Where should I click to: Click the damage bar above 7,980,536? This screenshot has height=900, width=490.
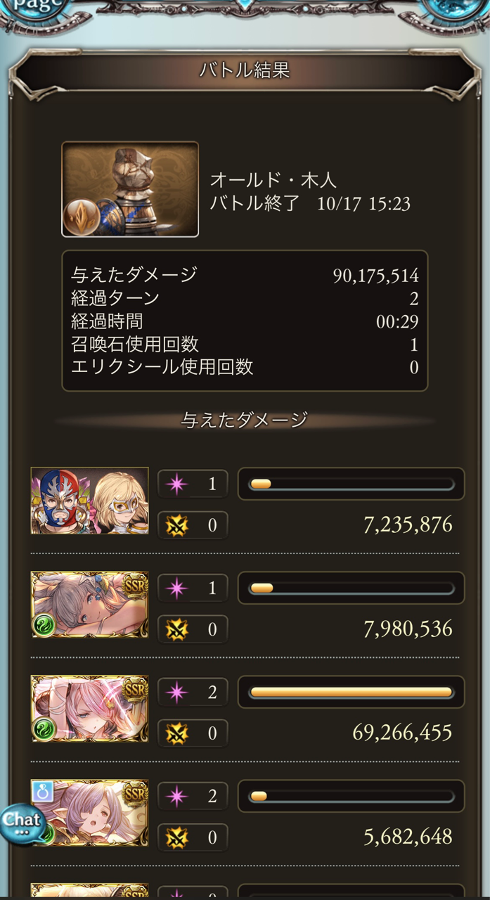(352, 588)
